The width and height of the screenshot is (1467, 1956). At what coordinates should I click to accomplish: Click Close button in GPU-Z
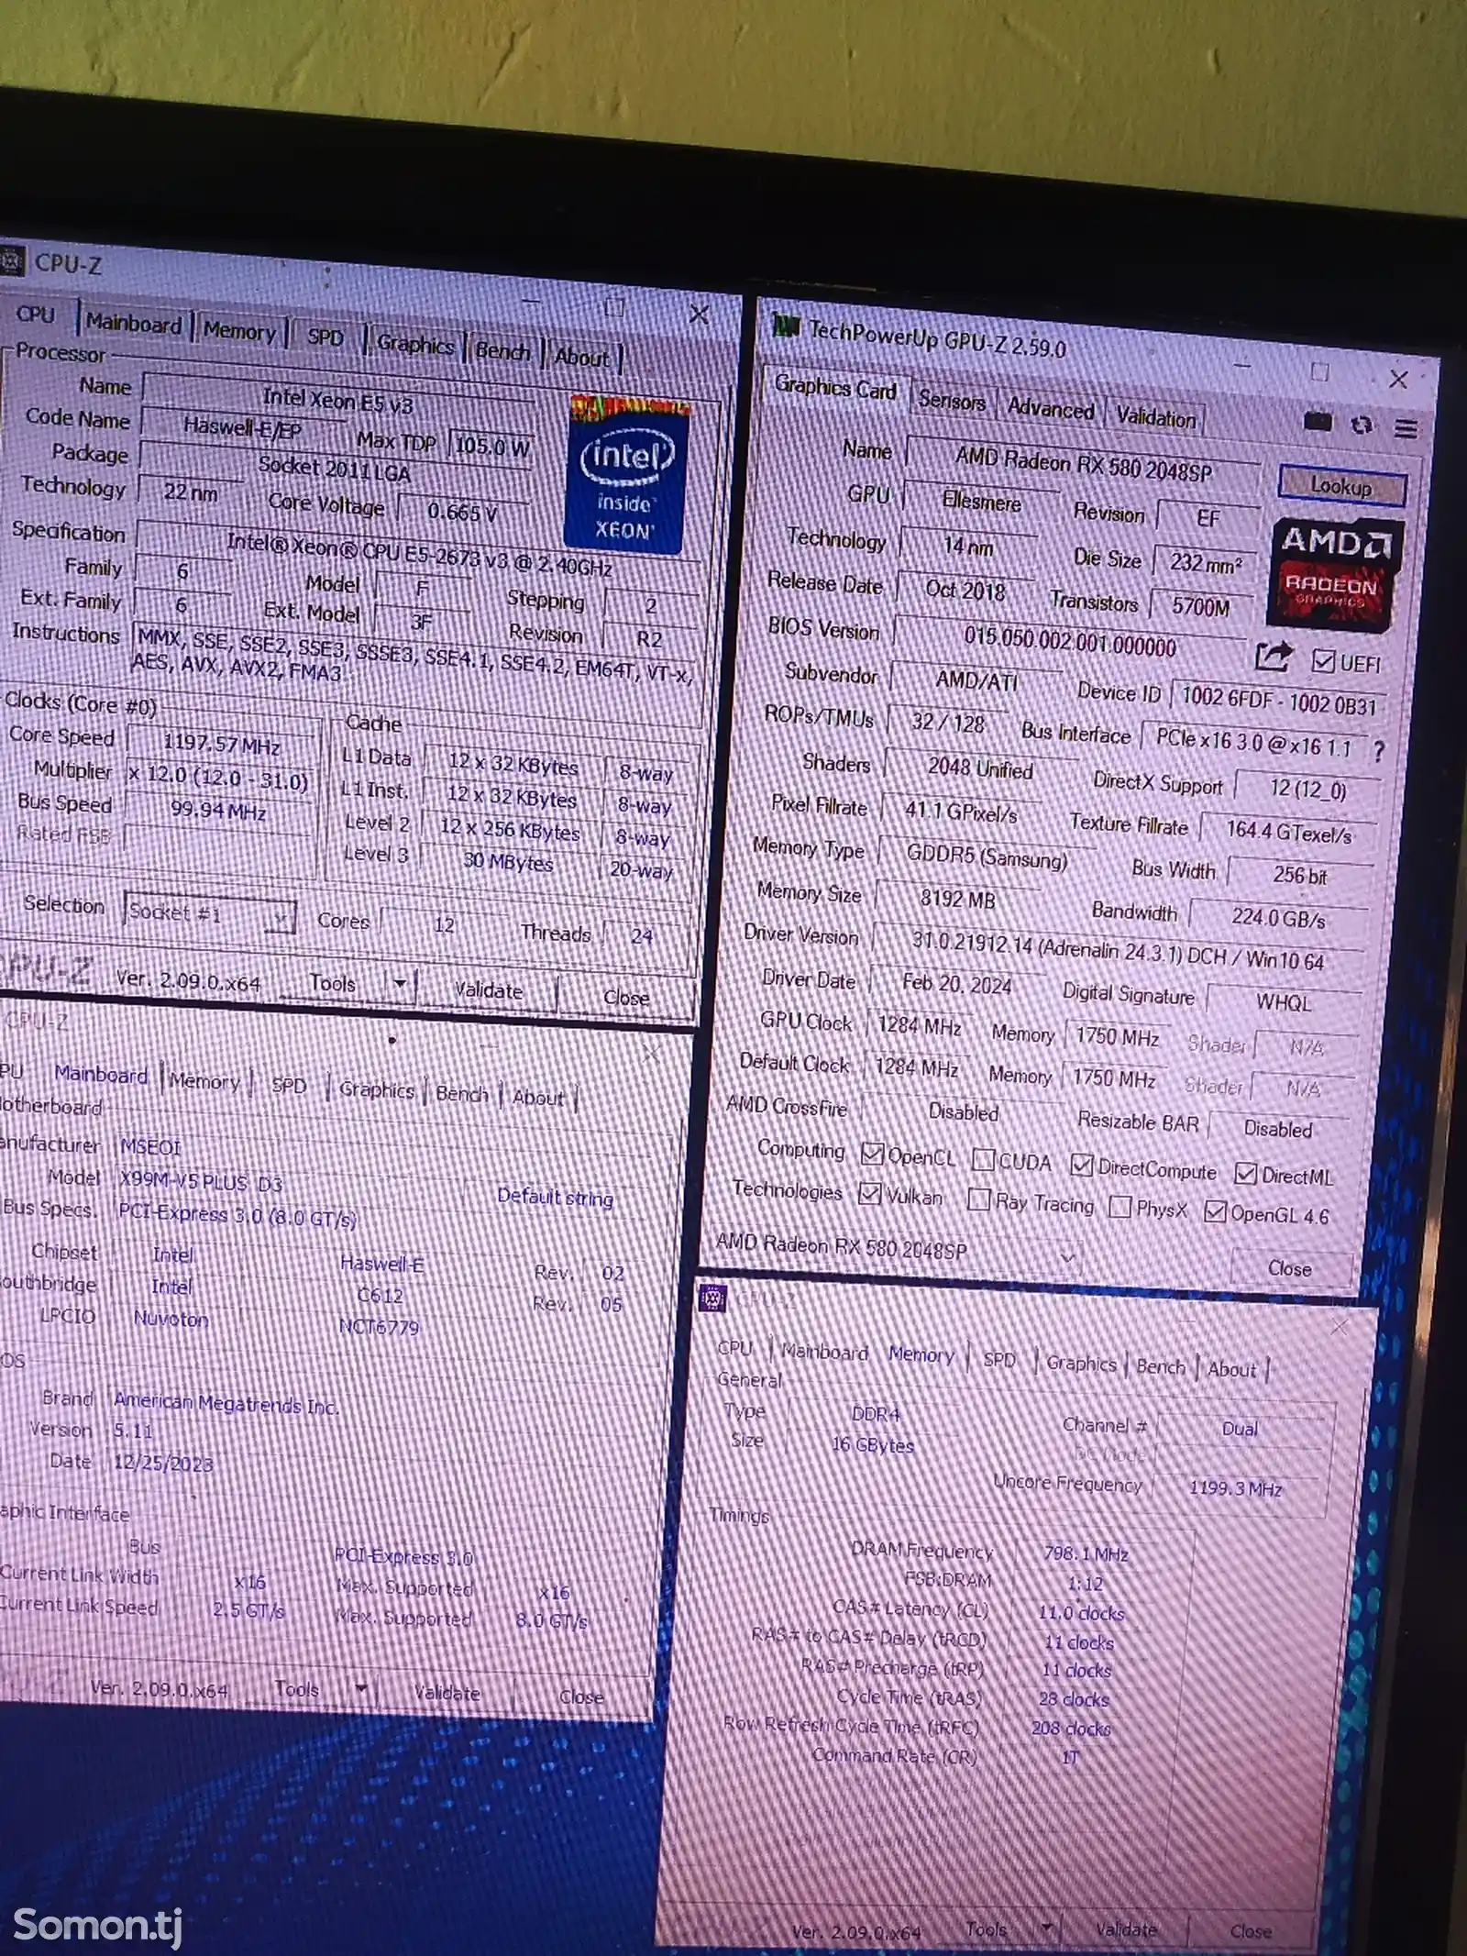click(x=1290, y=1268)
